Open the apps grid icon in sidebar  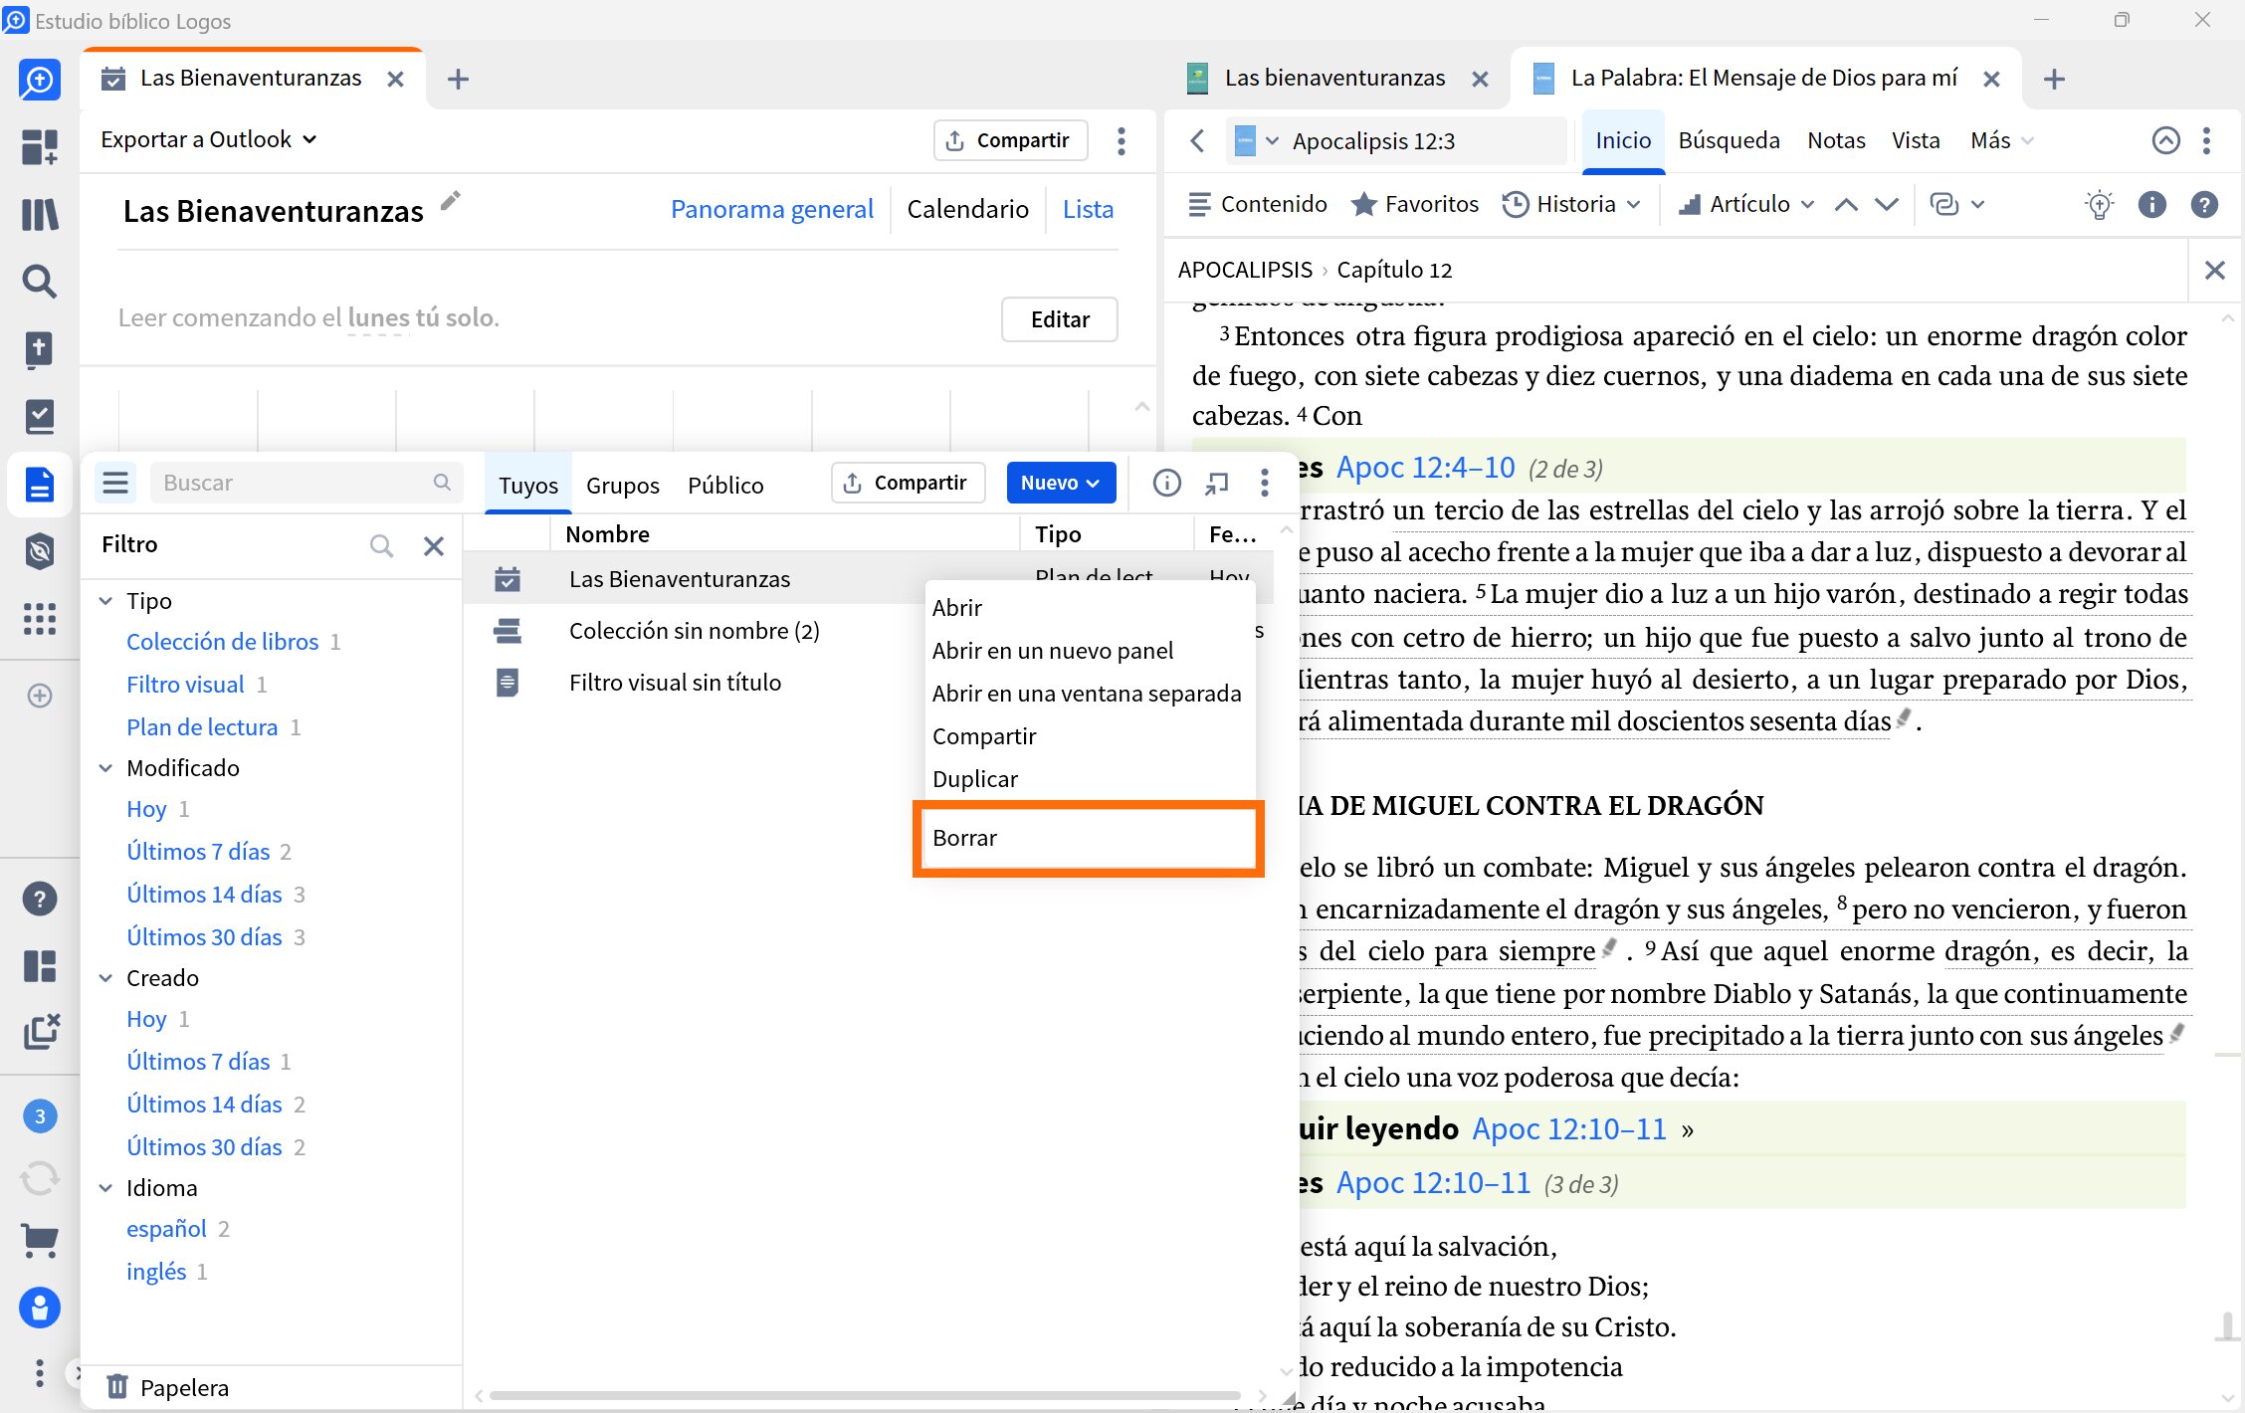(40, 619)
